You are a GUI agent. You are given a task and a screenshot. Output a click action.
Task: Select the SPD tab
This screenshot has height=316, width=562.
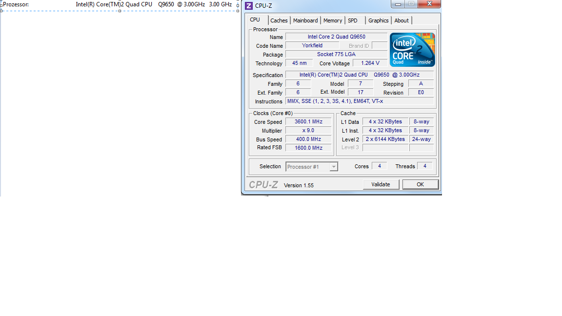(x=353, y=20)
